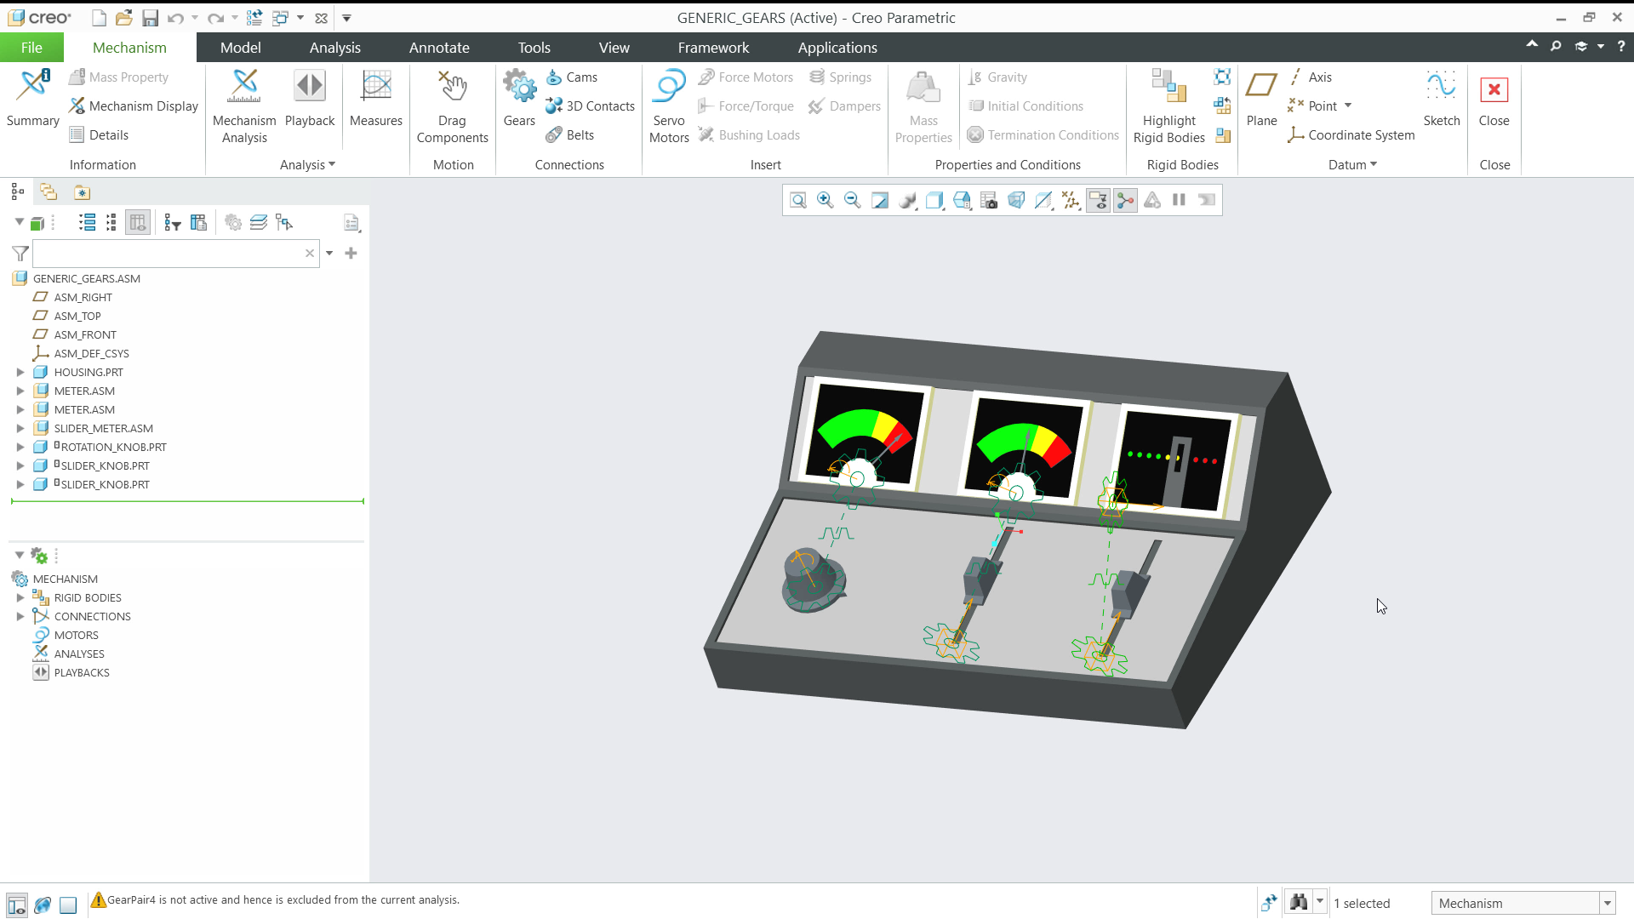Click Zoom In in the graphics toolbar

[x=825, y=201]
